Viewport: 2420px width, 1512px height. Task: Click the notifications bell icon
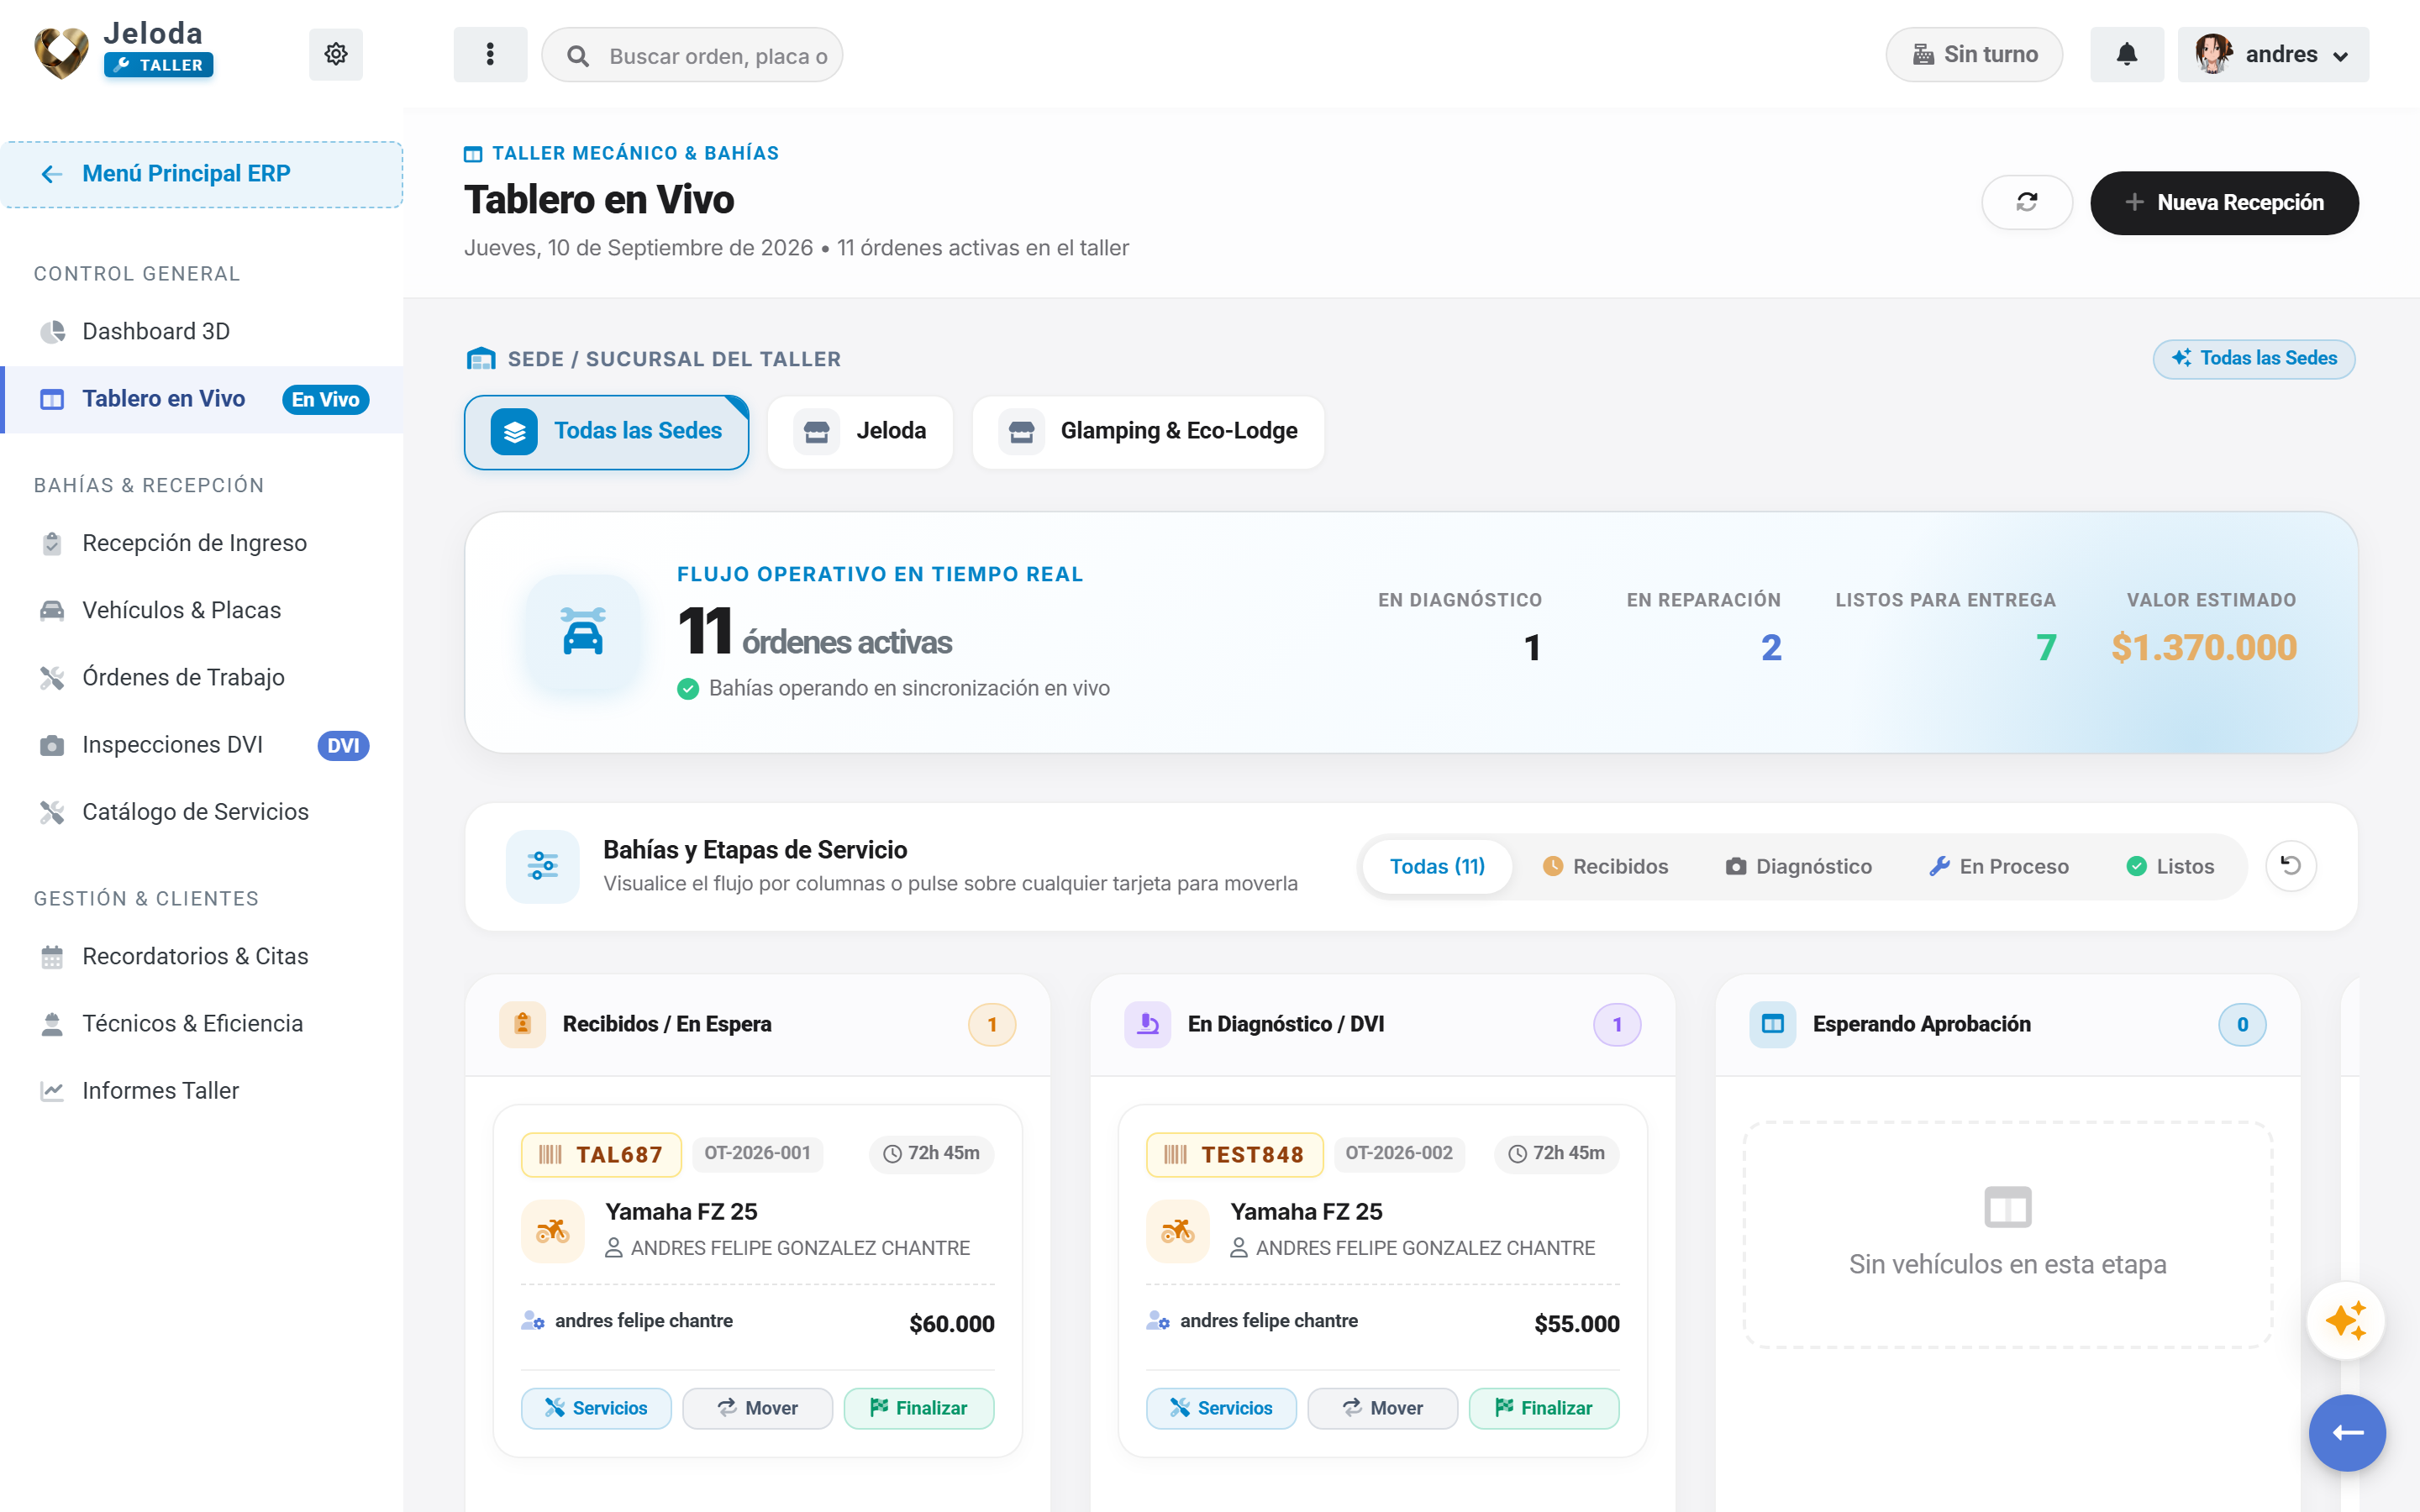click(2127, 54)
